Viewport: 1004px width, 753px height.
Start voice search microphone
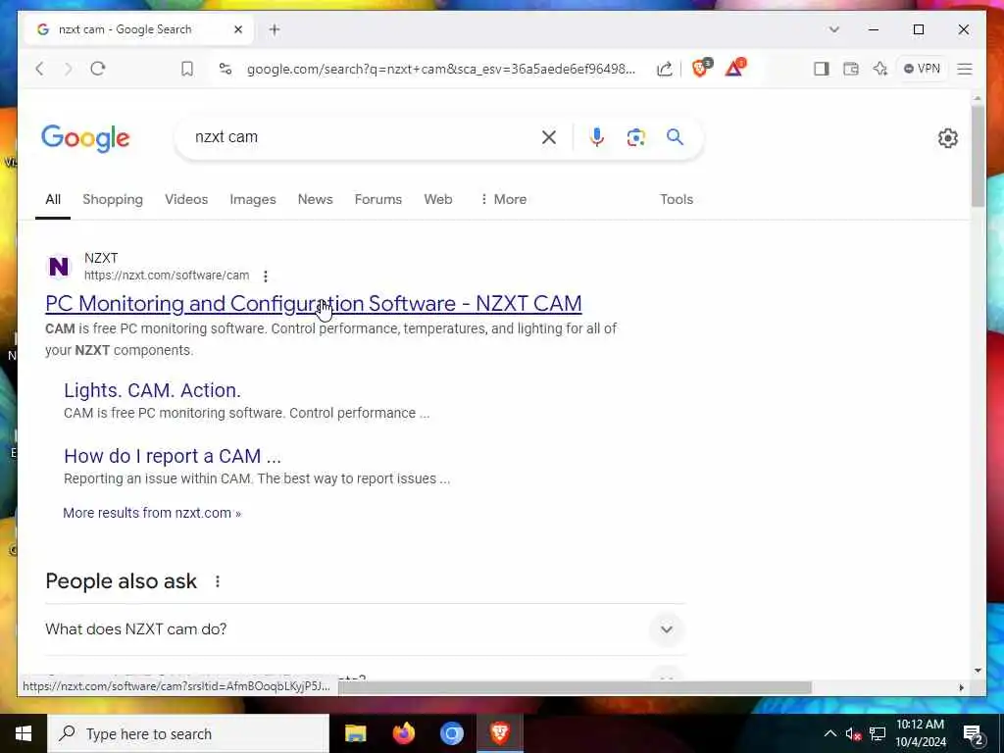[597, 137]
